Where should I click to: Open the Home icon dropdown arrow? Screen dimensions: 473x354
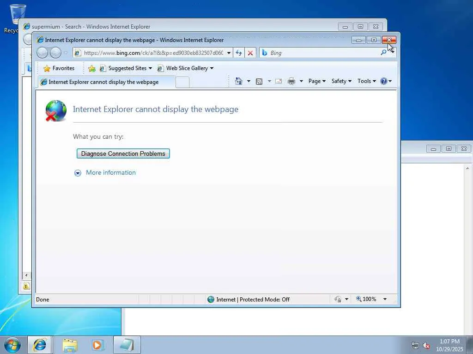(x=249, y=81)
